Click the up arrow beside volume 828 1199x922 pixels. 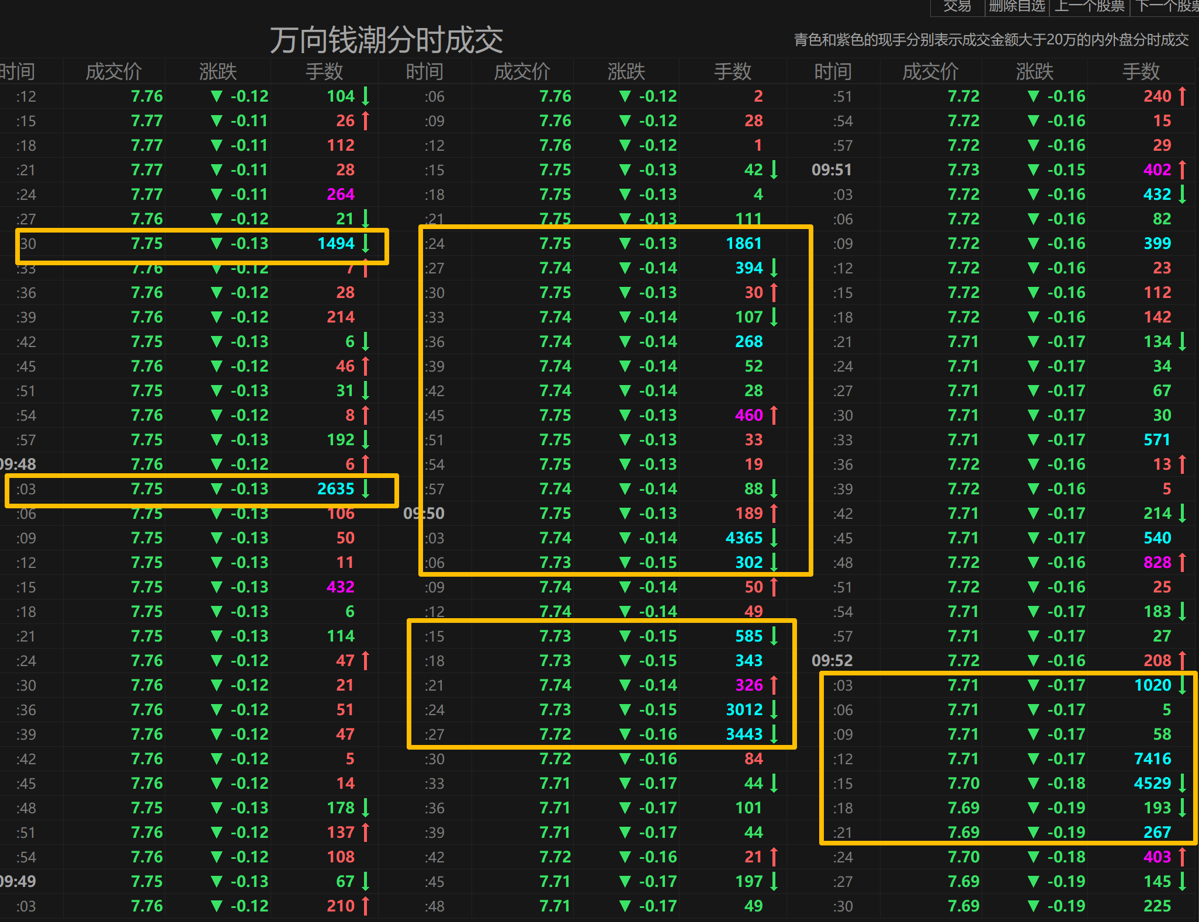[x=1182, y=562]
